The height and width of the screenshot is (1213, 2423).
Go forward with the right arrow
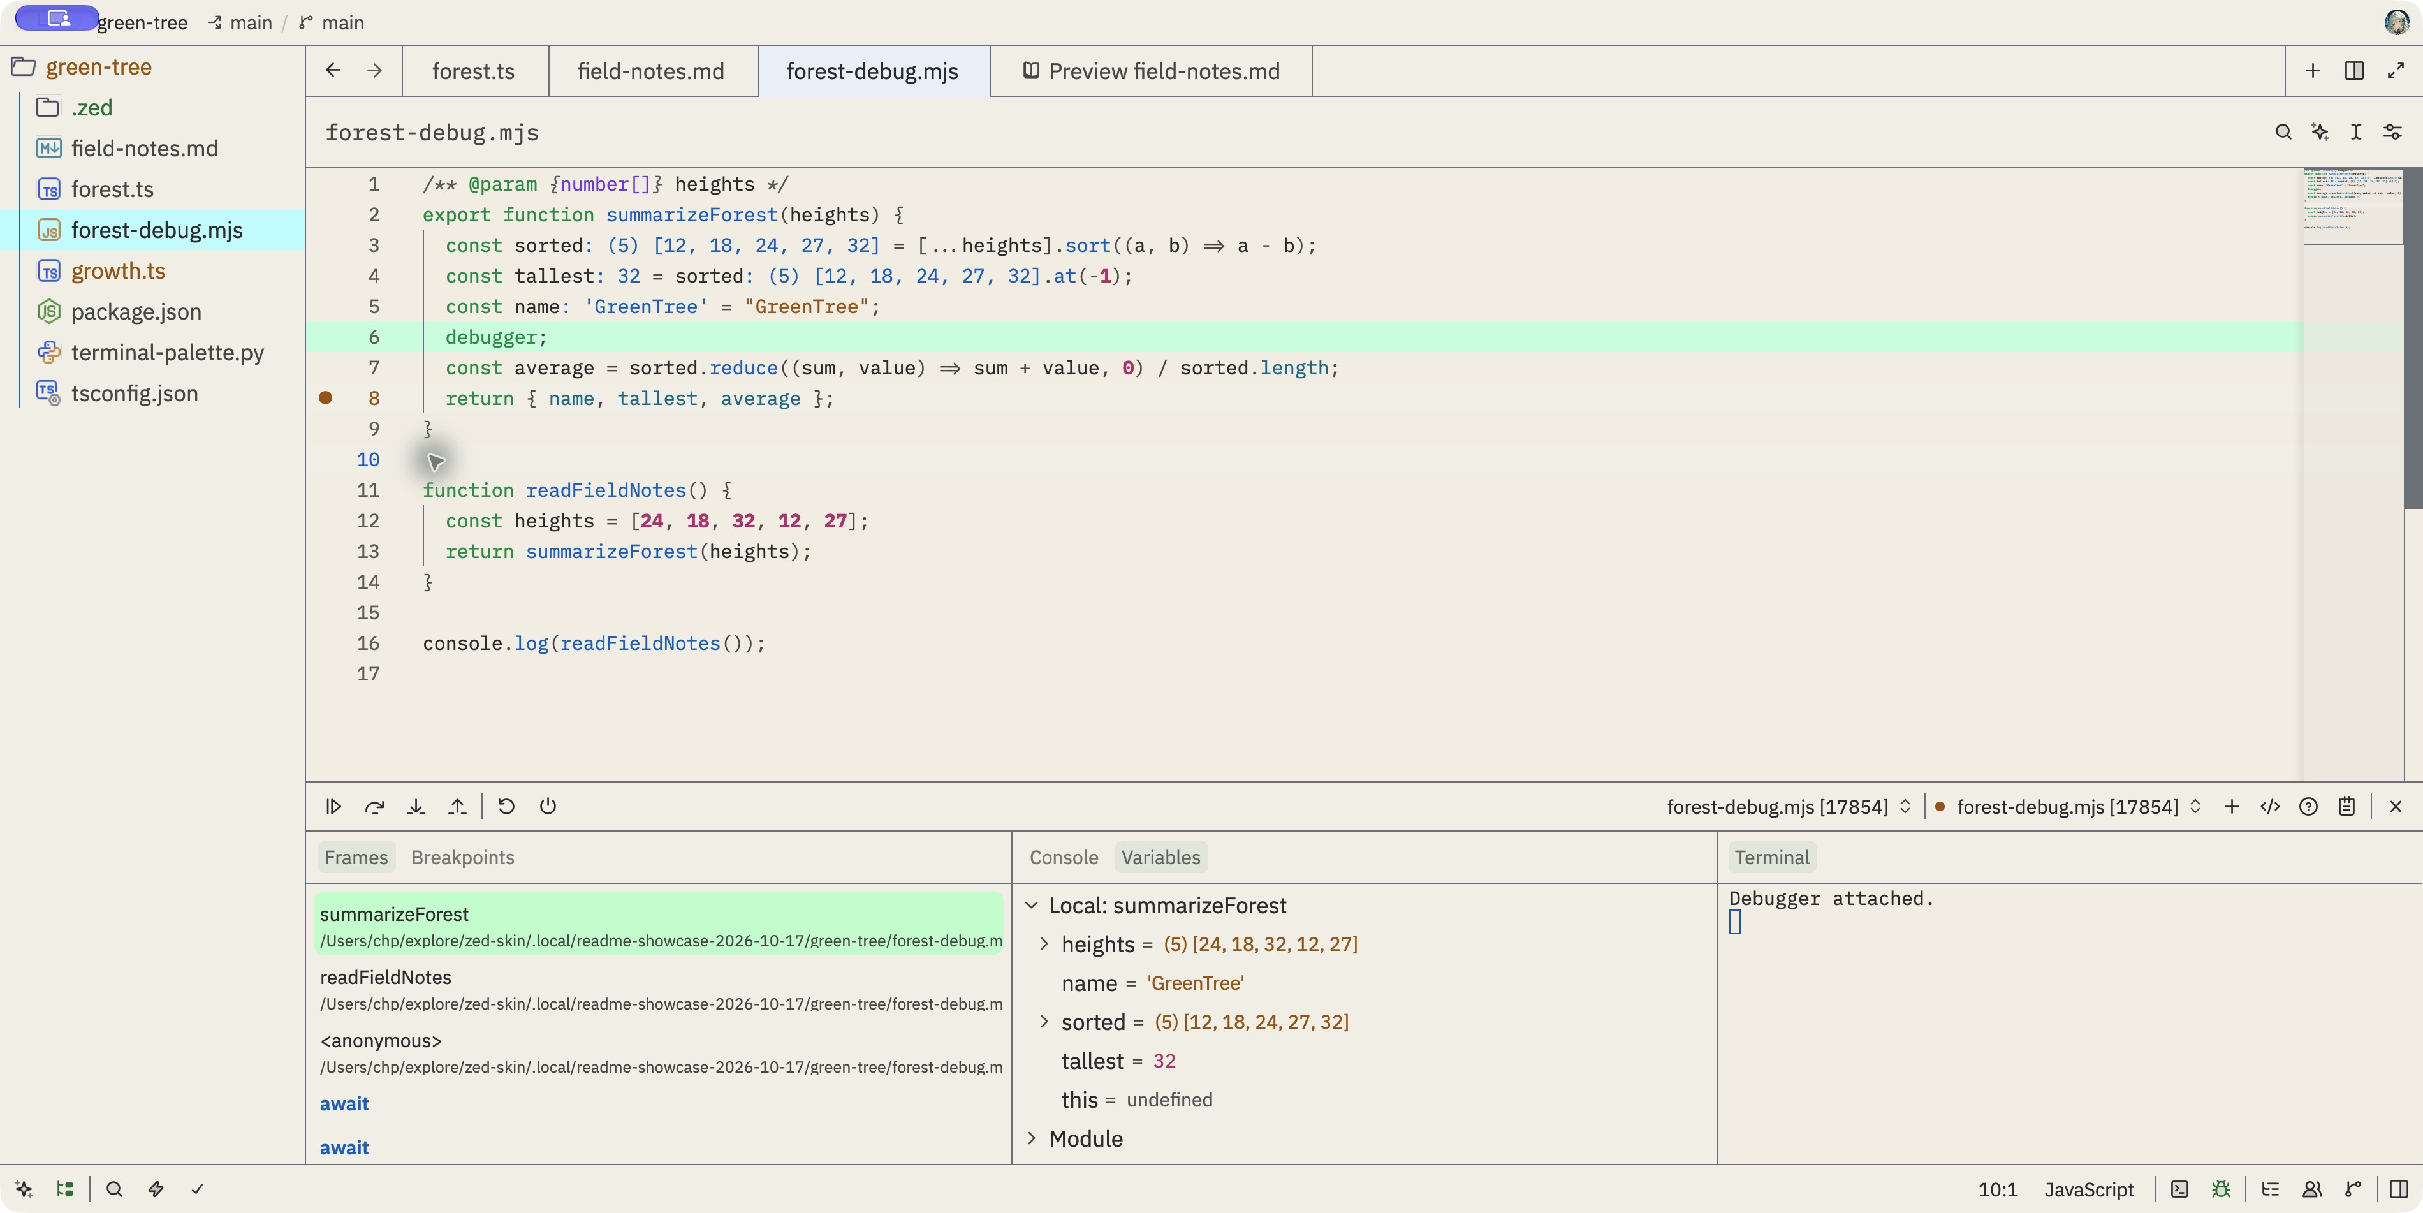click(374, 71)
